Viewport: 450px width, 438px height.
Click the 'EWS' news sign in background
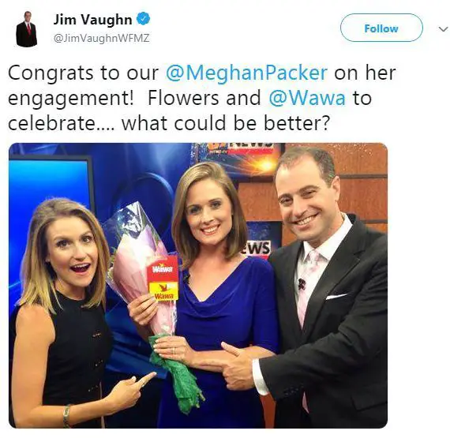click(256, 248)
